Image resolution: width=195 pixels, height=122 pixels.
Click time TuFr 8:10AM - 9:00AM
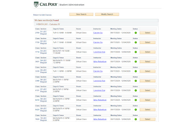(x=62, y=33)
